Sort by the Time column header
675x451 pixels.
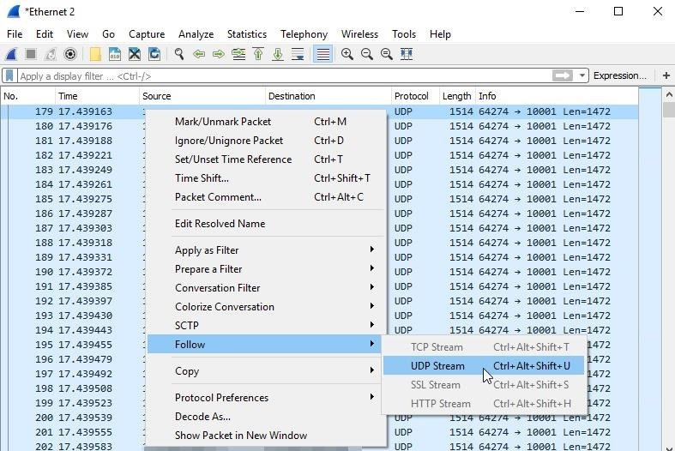[x=97, y=96]
